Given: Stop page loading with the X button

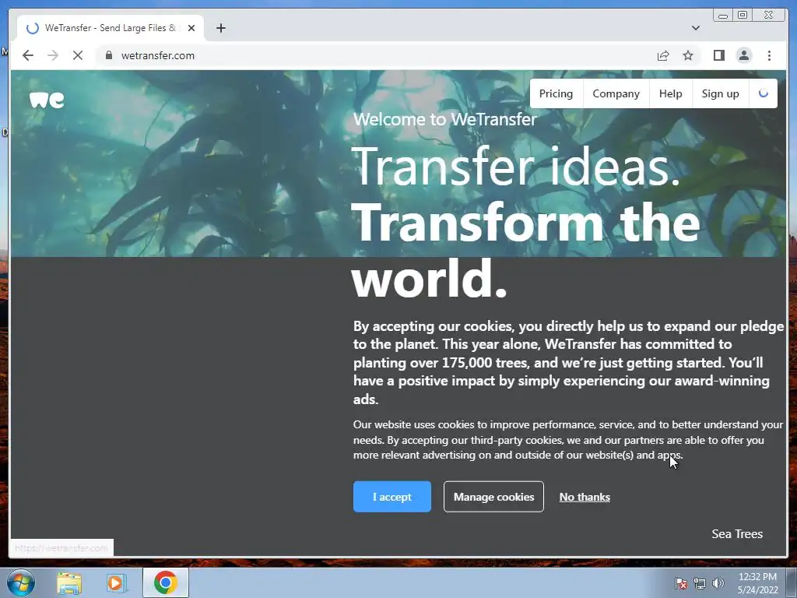Looking at the screenshot, I should click(78, 55).
